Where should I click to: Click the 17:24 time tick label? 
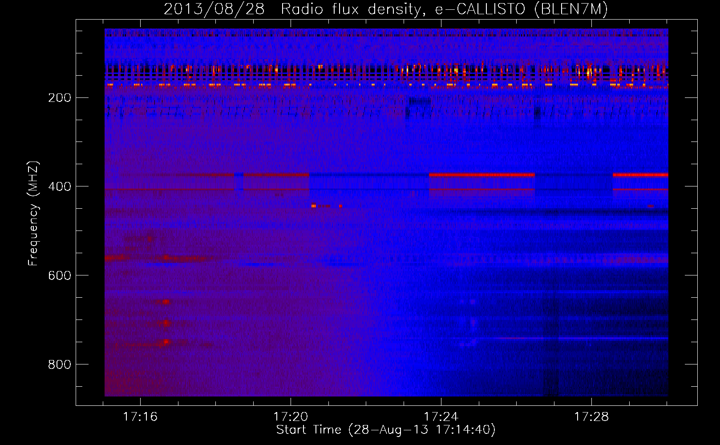point(441,417)
